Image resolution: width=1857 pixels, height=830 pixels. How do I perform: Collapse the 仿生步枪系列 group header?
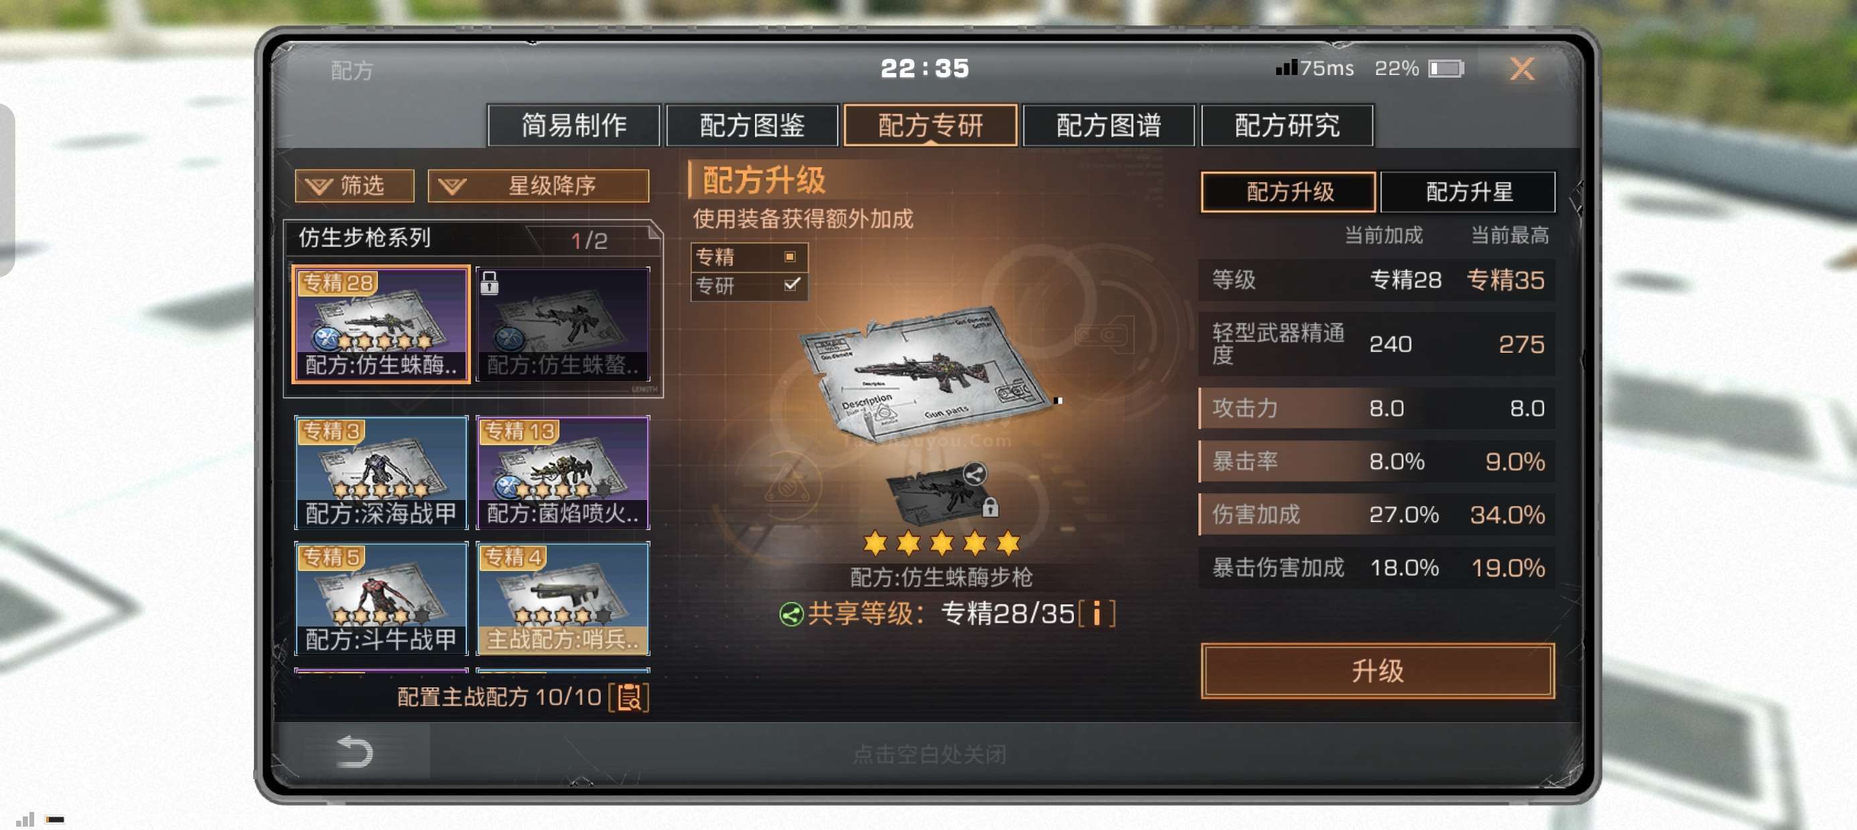[473, 238]
